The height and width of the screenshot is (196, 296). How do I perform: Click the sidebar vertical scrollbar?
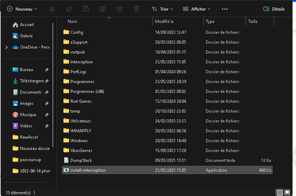[53, 85]
